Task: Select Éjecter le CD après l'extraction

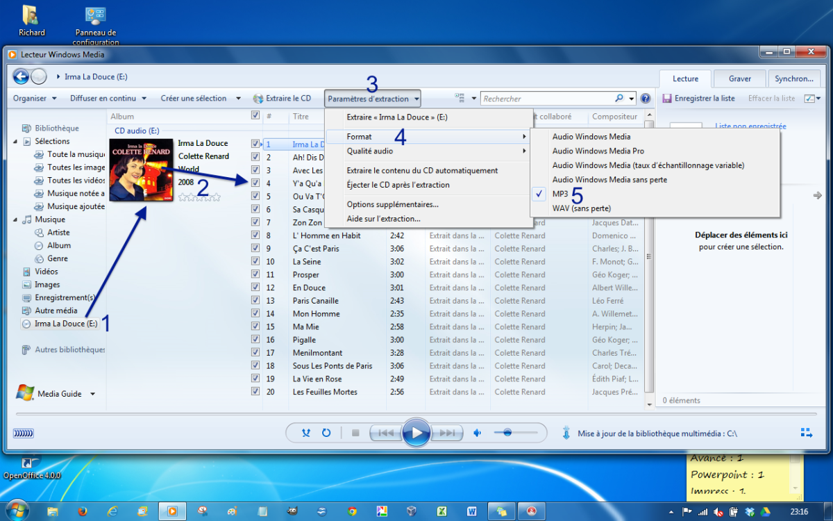Action: (x=428, y=185)
